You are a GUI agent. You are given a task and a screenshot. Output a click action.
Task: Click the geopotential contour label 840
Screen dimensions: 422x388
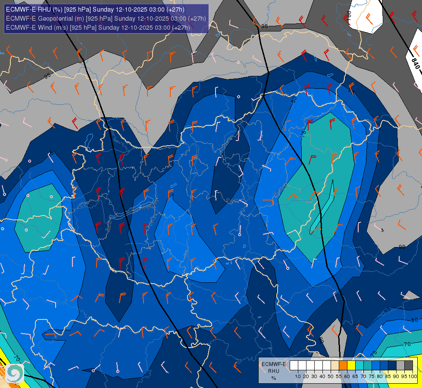(x=416, y=63)
